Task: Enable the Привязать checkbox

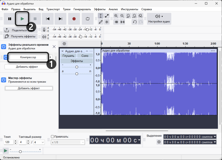Action: coord(52,137)
